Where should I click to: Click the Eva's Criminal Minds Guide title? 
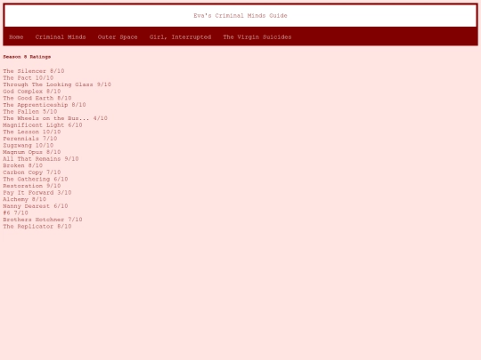click(240, 16)
